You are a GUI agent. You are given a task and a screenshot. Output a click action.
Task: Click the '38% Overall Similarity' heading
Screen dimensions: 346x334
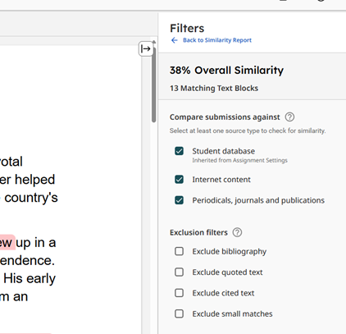point(226,71)
